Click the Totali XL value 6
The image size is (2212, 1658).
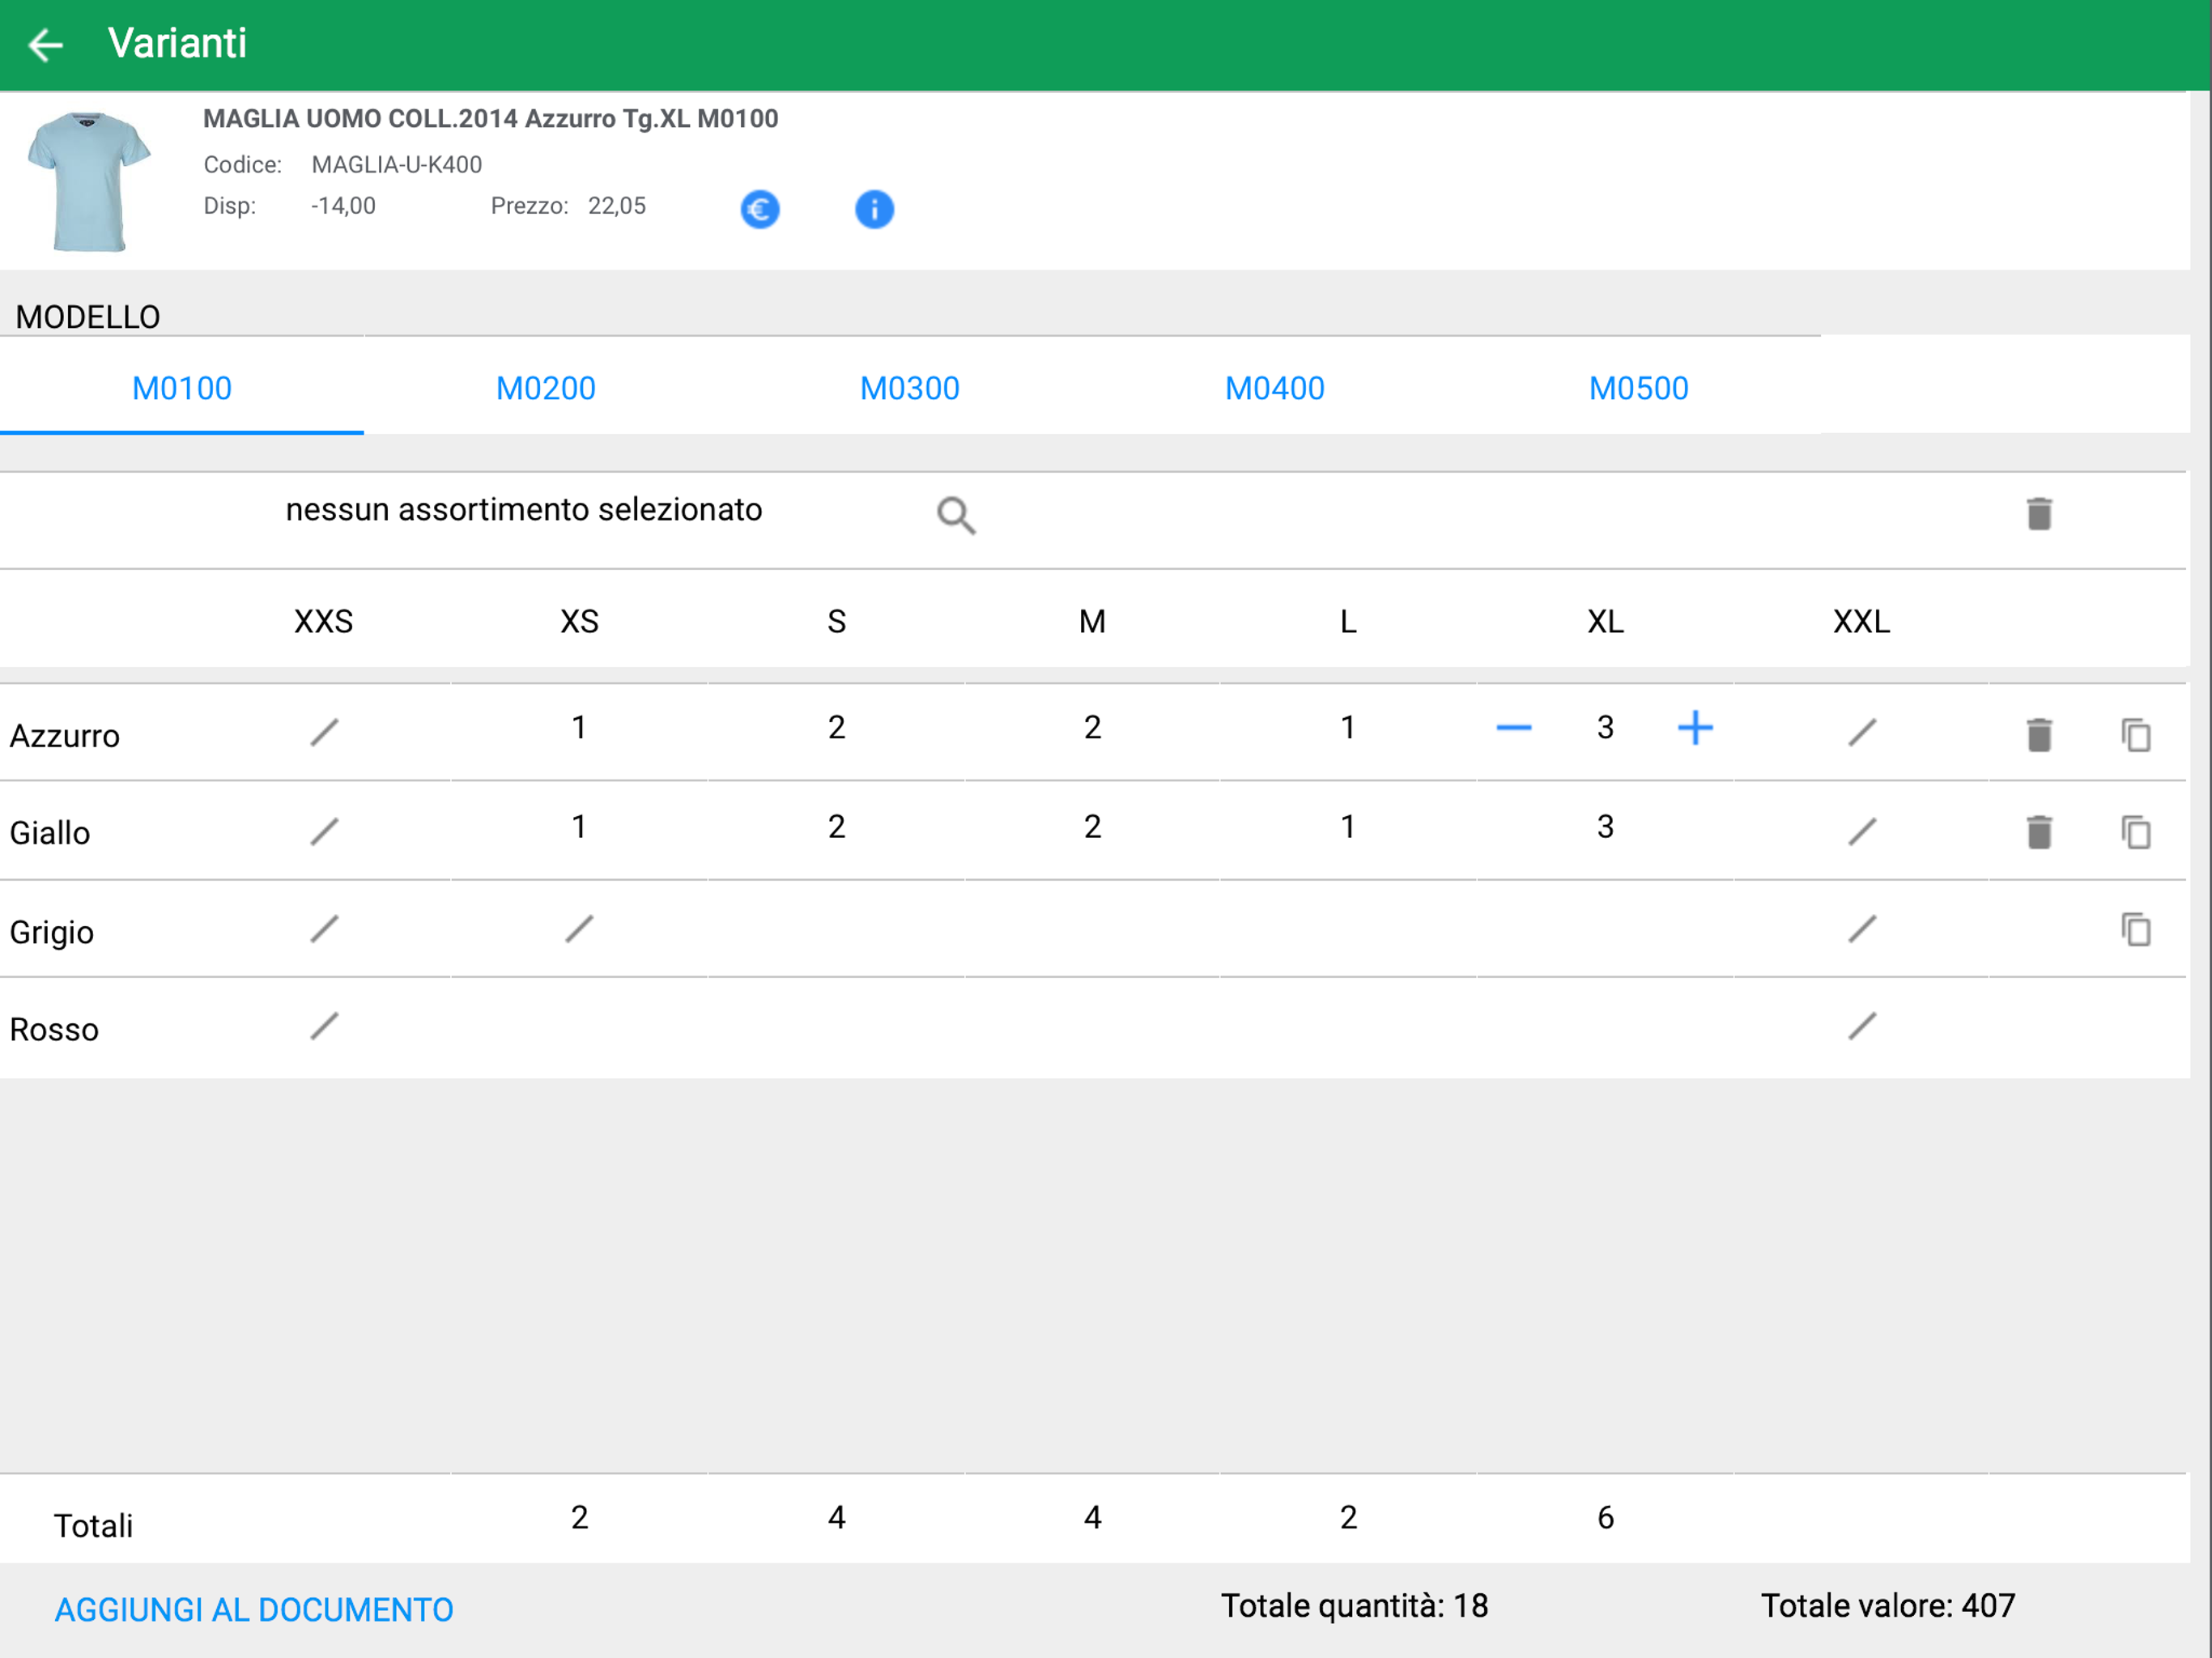(x=1605, y=1518)
